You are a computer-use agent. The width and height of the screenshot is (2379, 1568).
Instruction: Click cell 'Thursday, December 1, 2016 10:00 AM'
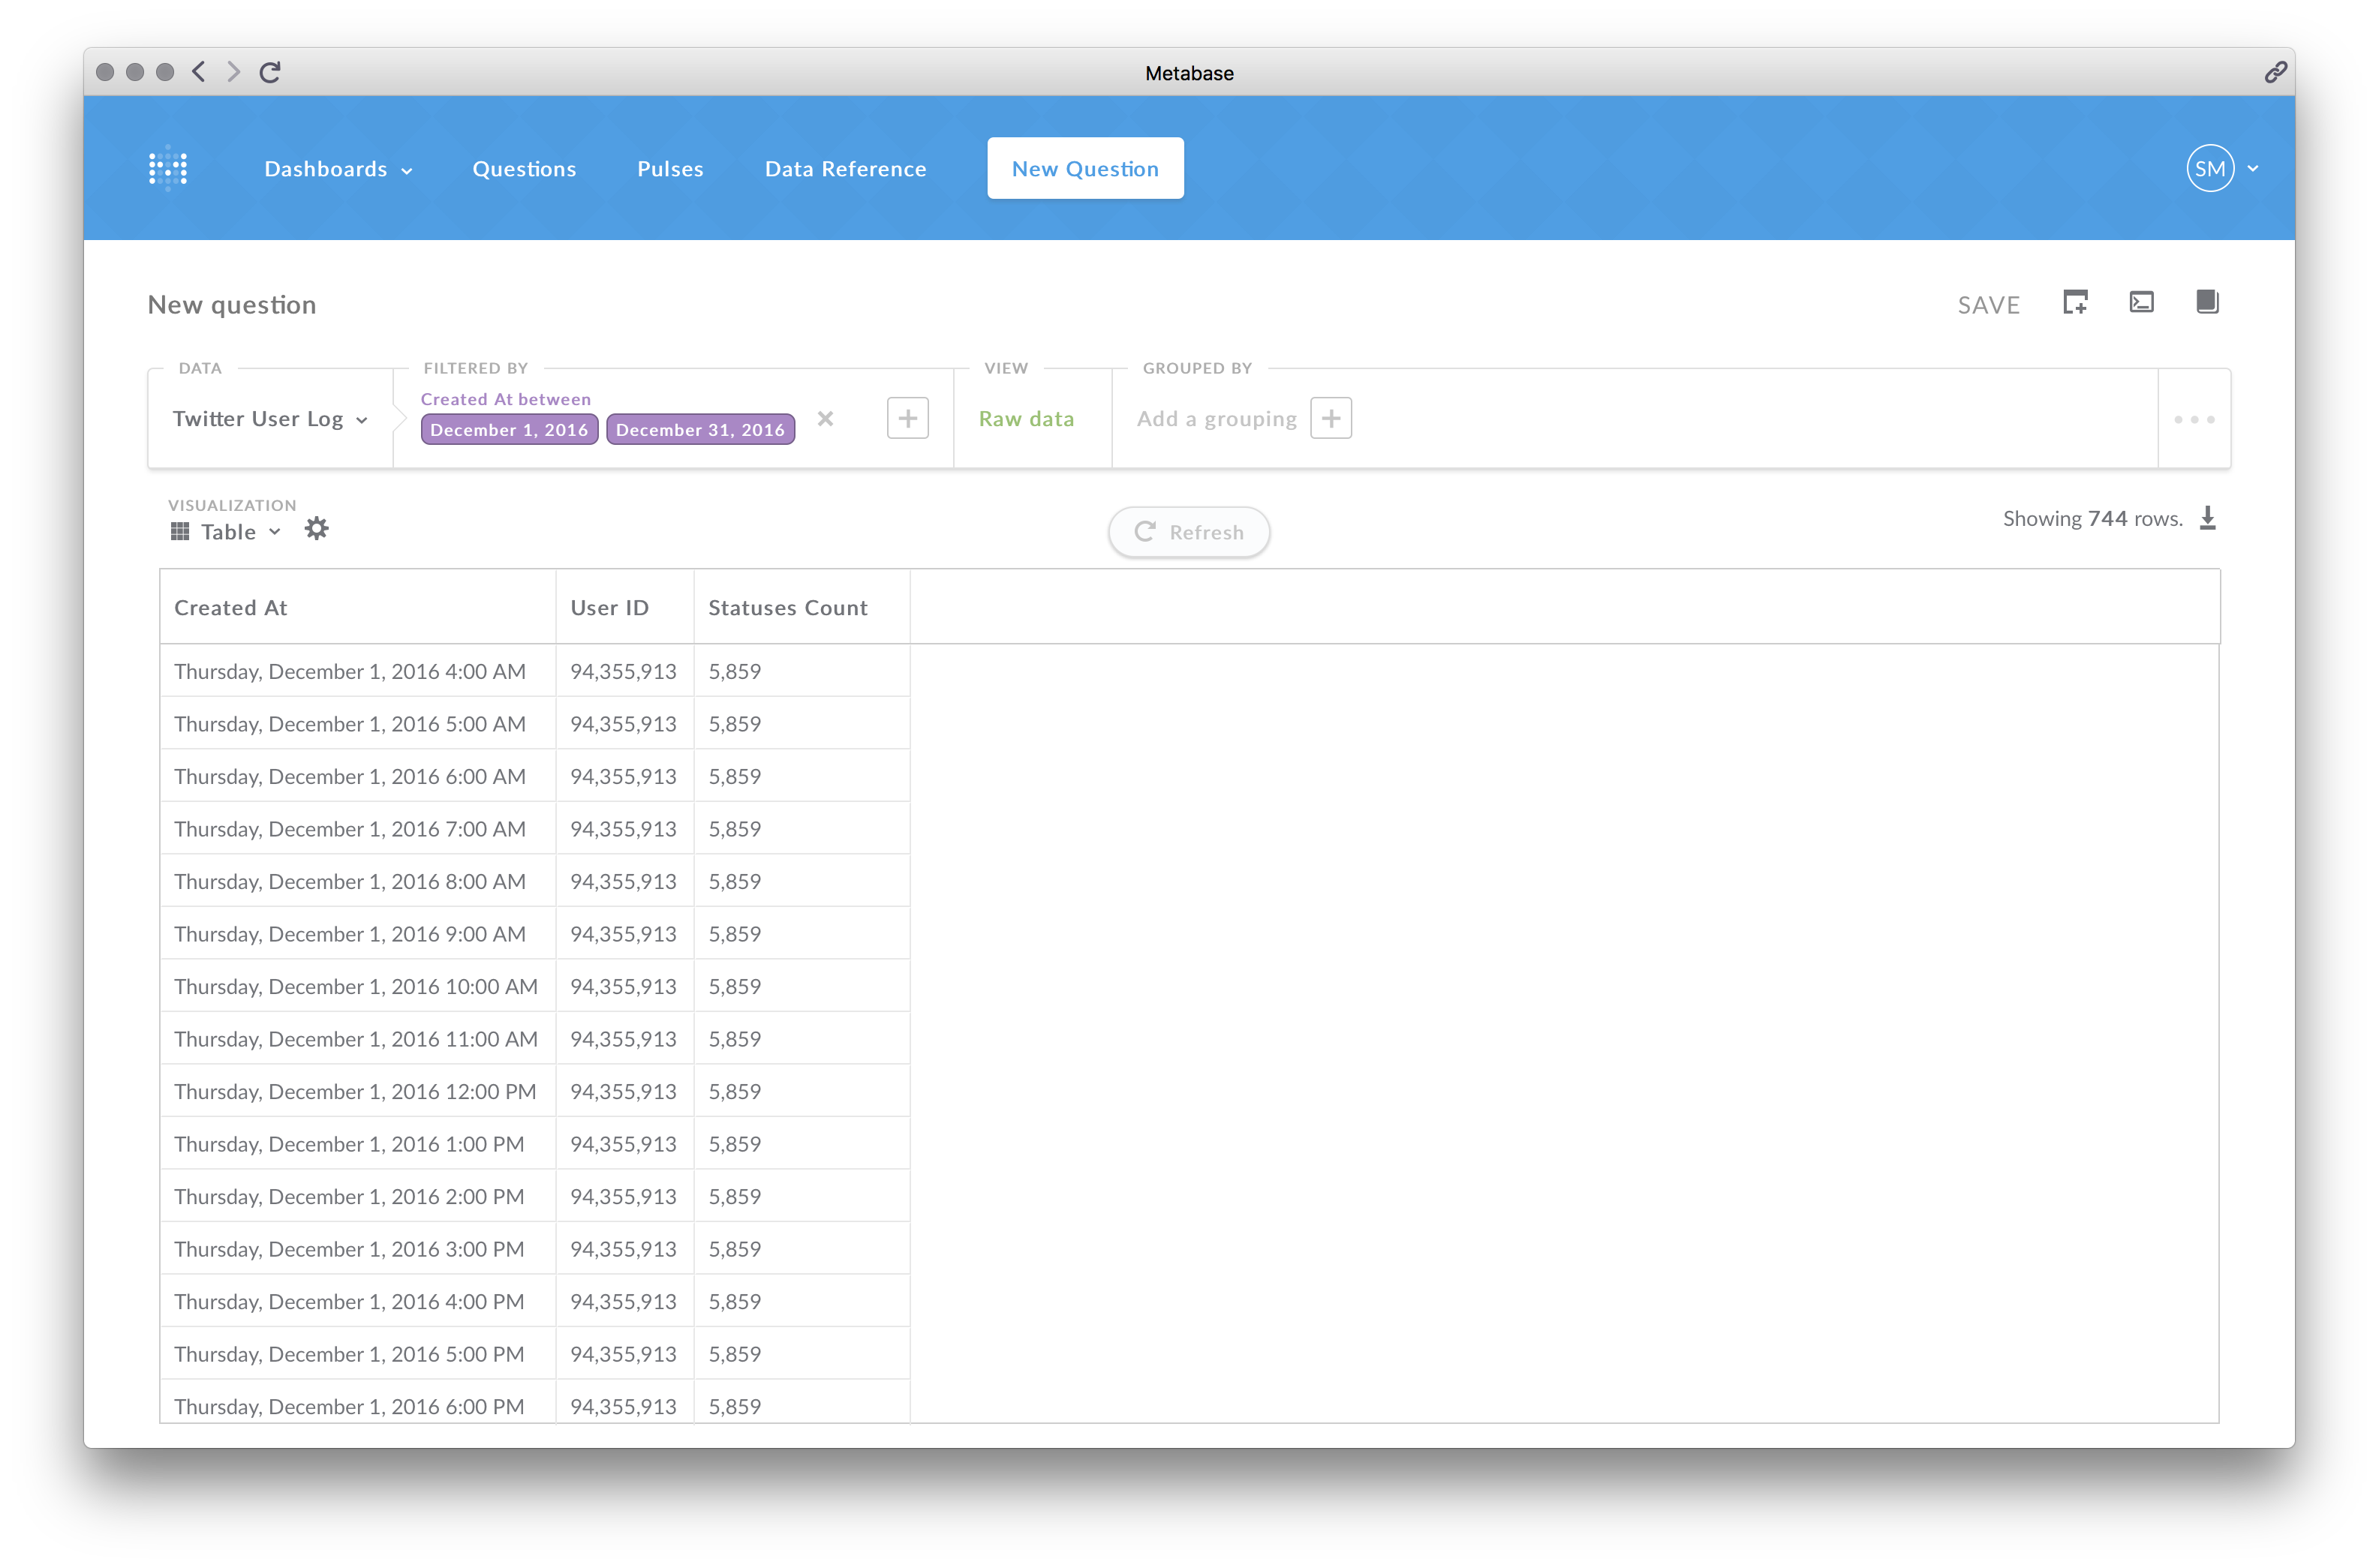tap(357, 986)
